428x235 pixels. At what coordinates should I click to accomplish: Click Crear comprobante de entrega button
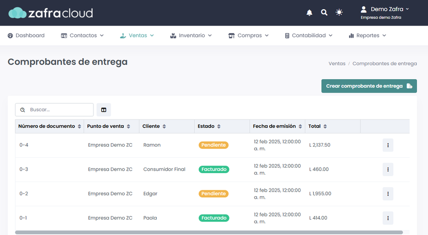[369, 86]
